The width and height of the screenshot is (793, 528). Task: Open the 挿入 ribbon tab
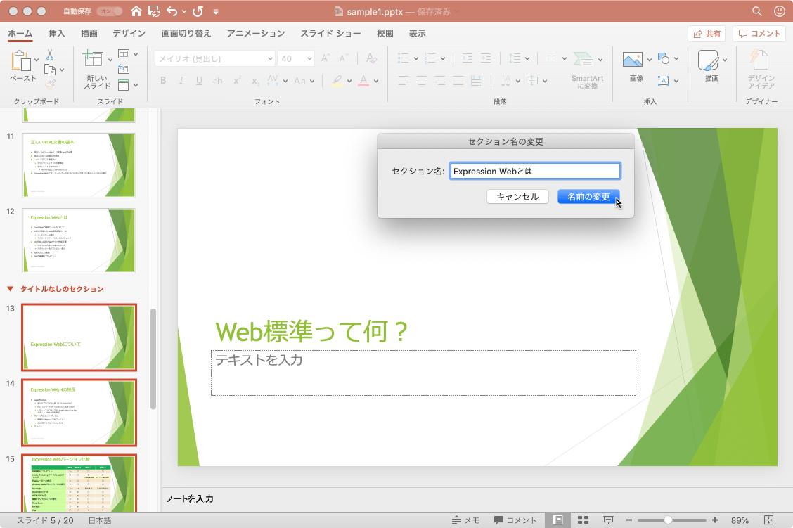click(x=57, y=33)
